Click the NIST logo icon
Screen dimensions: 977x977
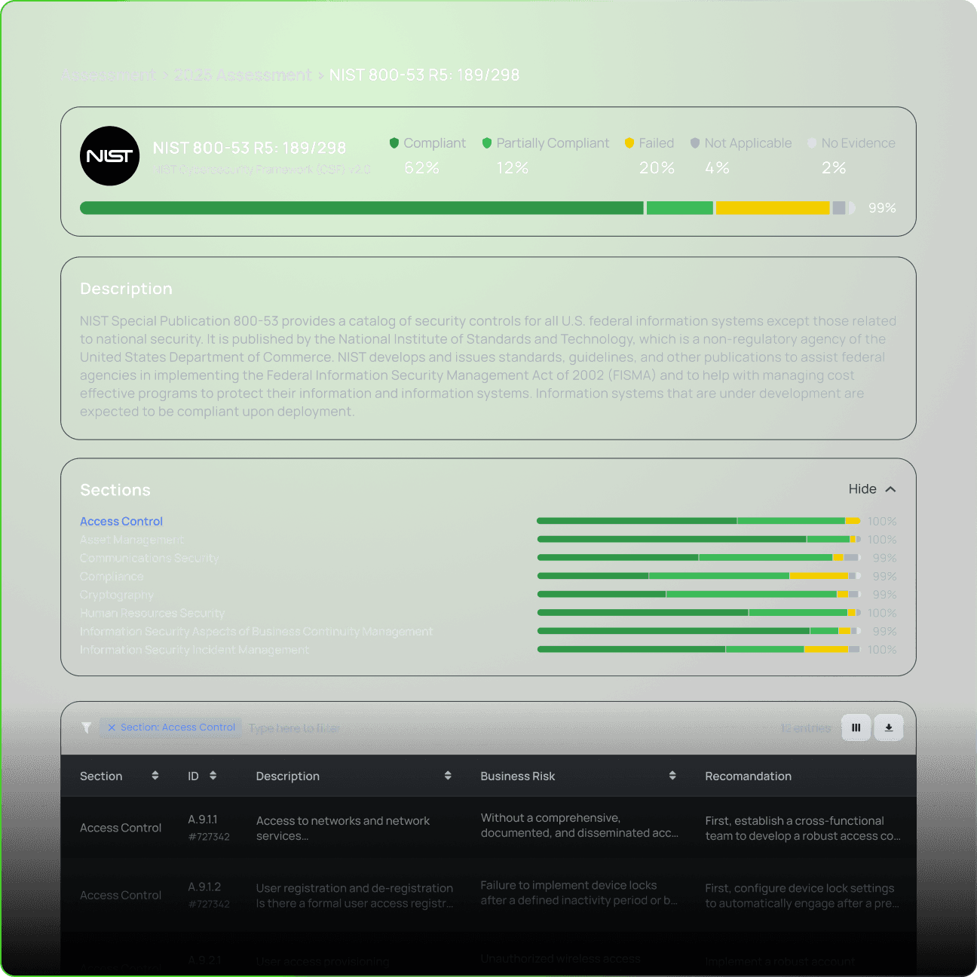110,156
